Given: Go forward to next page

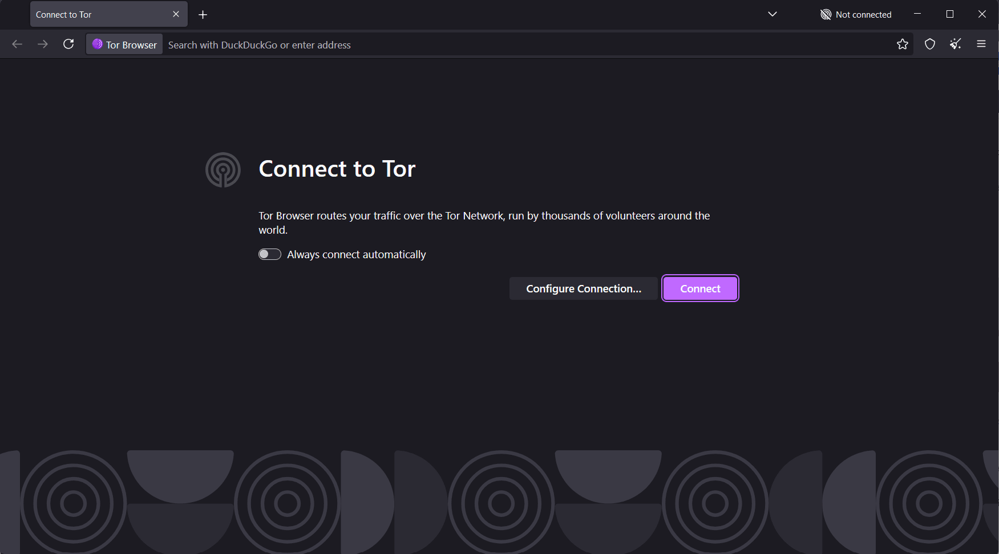Looking at the screenshot, I should click(x=43, y=44).
